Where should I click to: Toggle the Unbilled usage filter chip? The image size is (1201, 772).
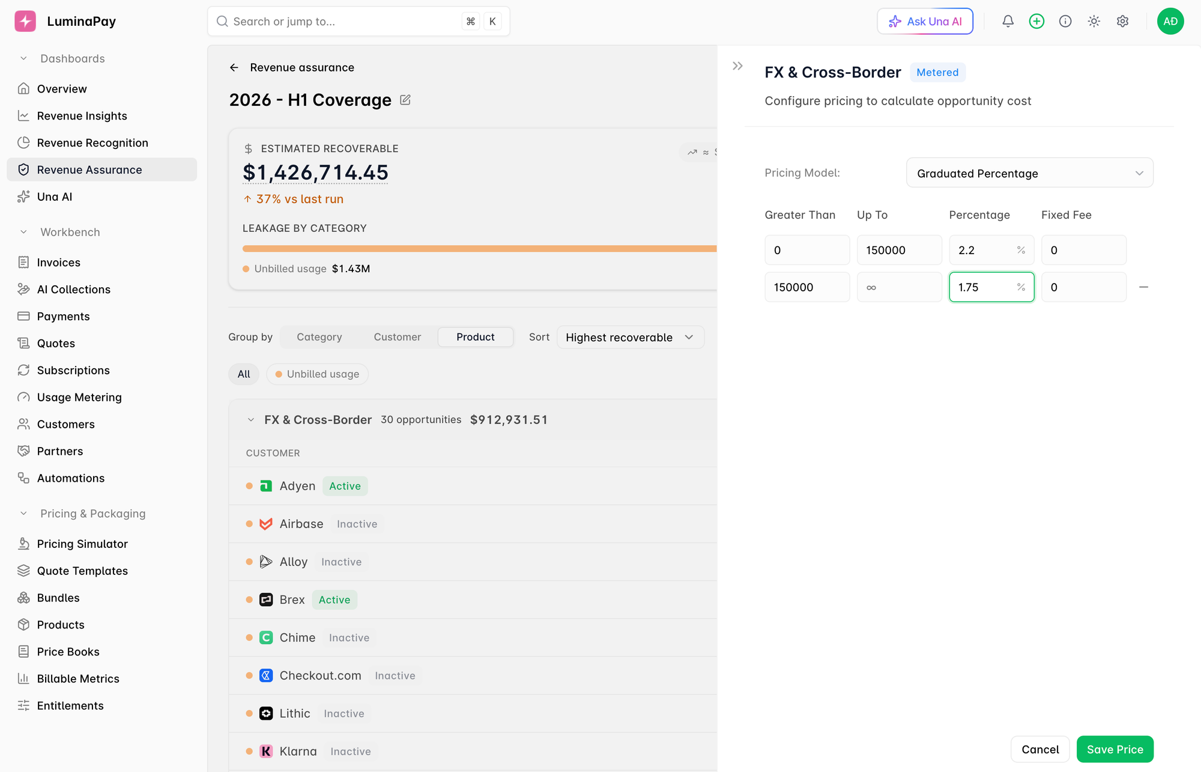click(x=317, y=374)
